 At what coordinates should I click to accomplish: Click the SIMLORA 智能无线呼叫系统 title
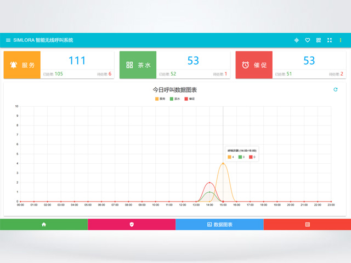(43, 40)
